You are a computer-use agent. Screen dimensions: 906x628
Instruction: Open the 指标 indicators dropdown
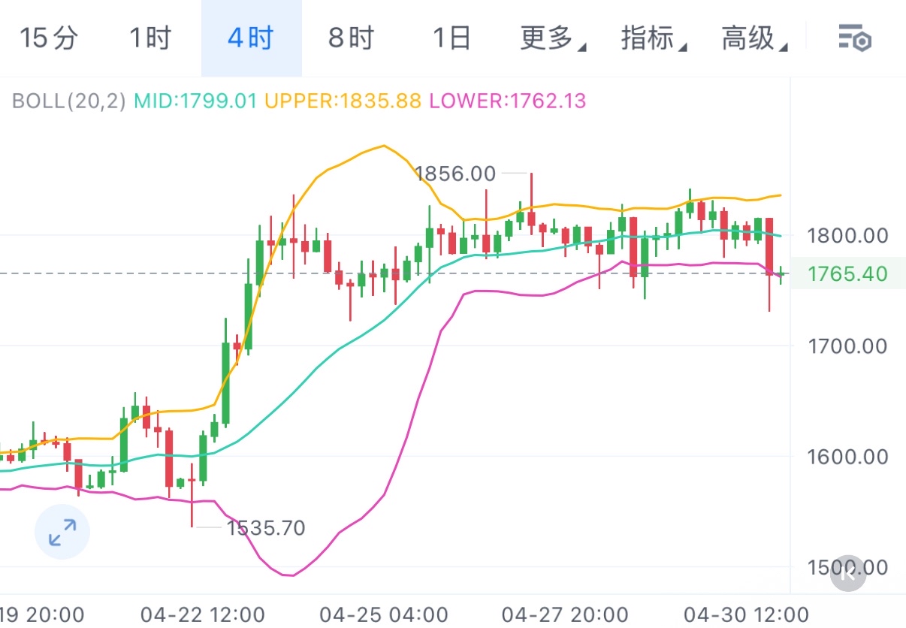[654, 38]
